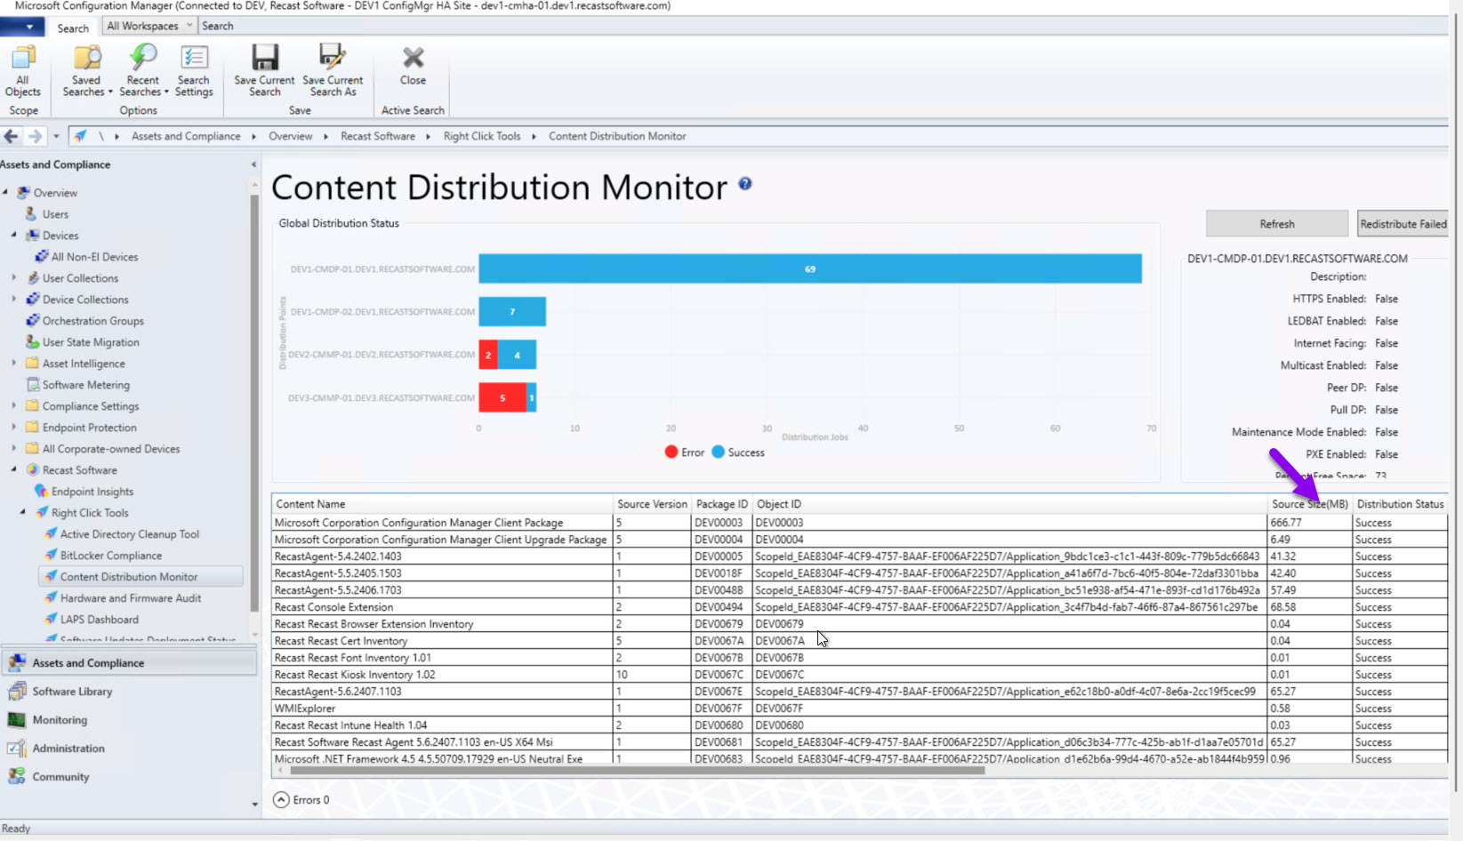Collapse the Right Click Tools tree node
Viewport: 1463px width, 841px height.
click(23, 513)
